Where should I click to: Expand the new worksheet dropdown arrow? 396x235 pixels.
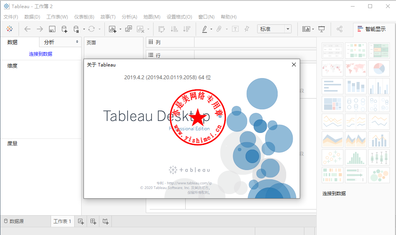click(x=120, y=29)
